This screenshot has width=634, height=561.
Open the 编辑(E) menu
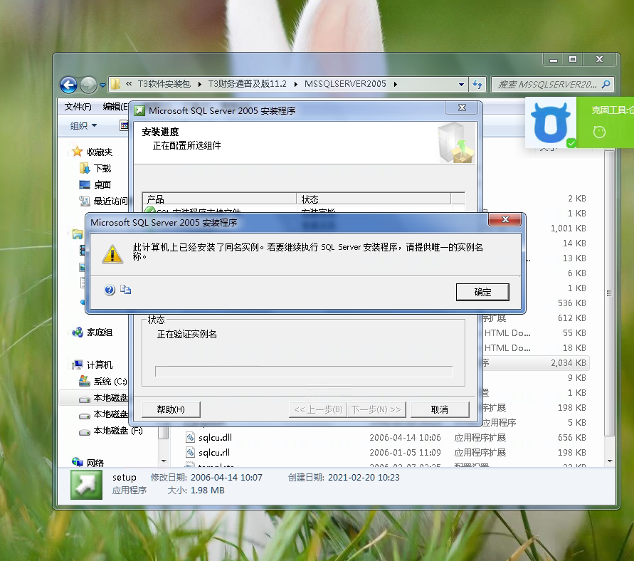tap(115, 107)
